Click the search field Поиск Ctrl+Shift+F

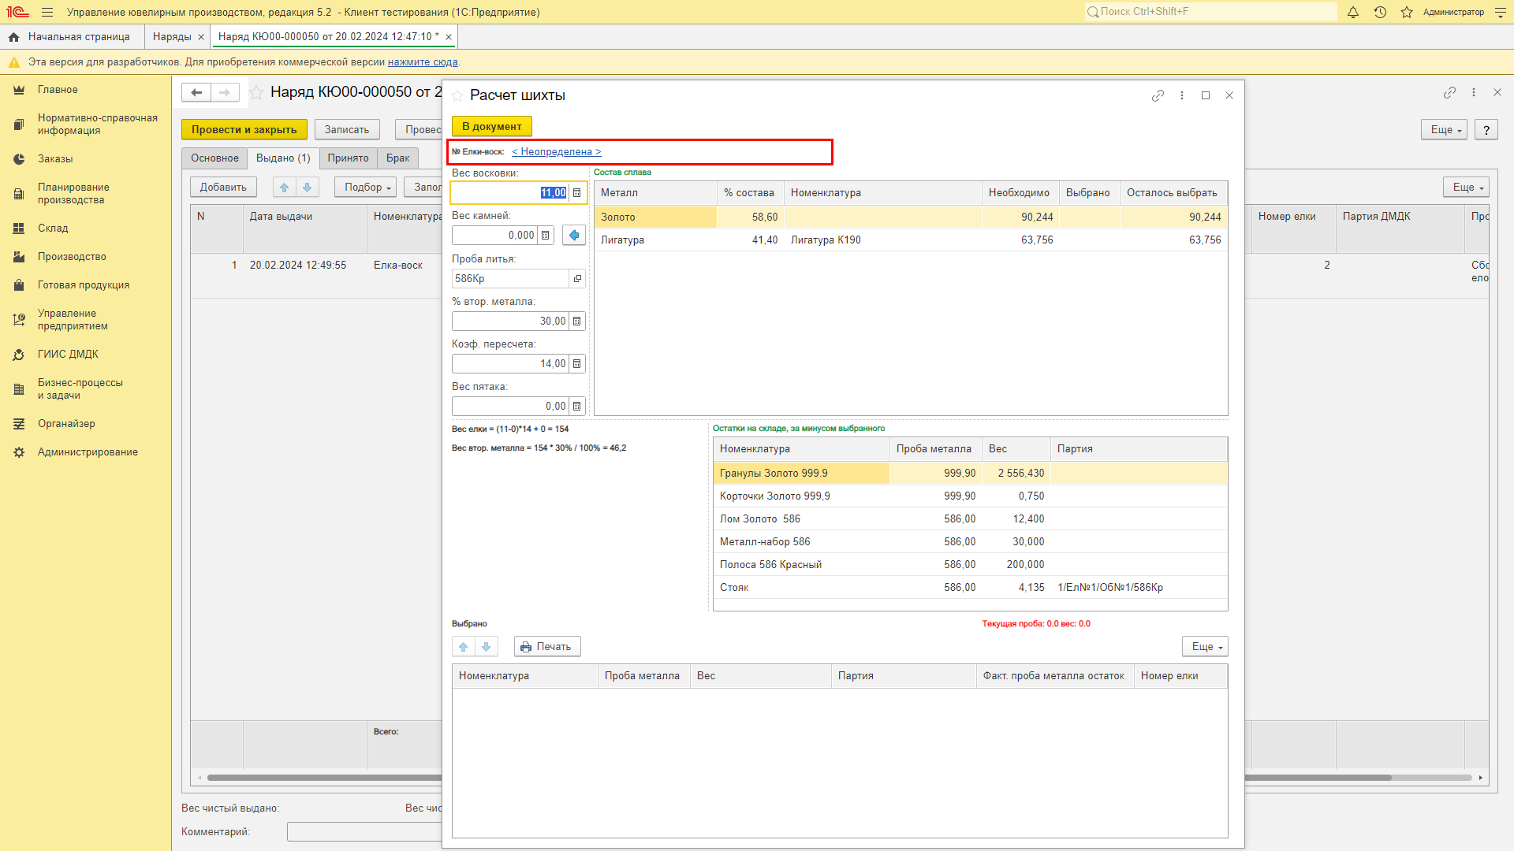coord(1210,12)
